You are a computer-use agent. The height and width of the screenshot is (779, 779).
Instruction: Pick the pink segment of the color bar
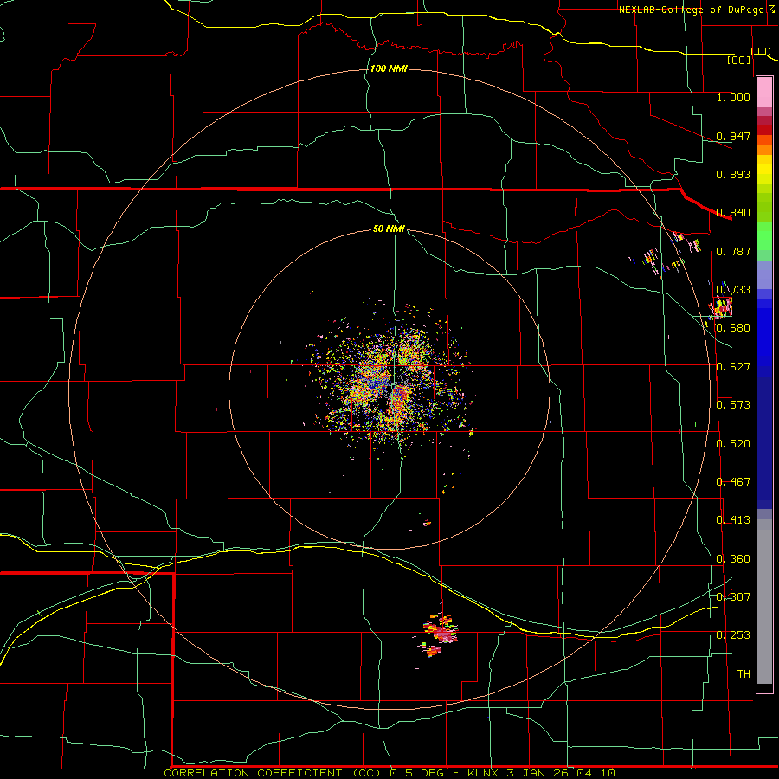(764, 93)
